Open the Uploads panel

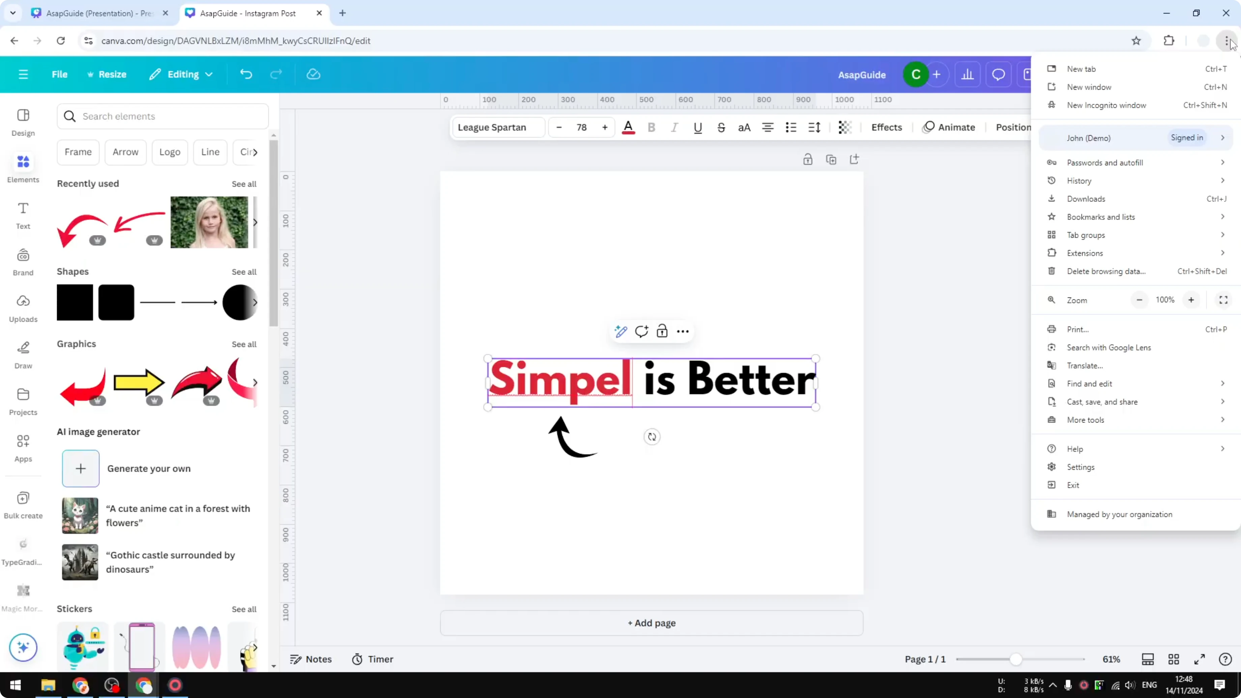(23, 308)
